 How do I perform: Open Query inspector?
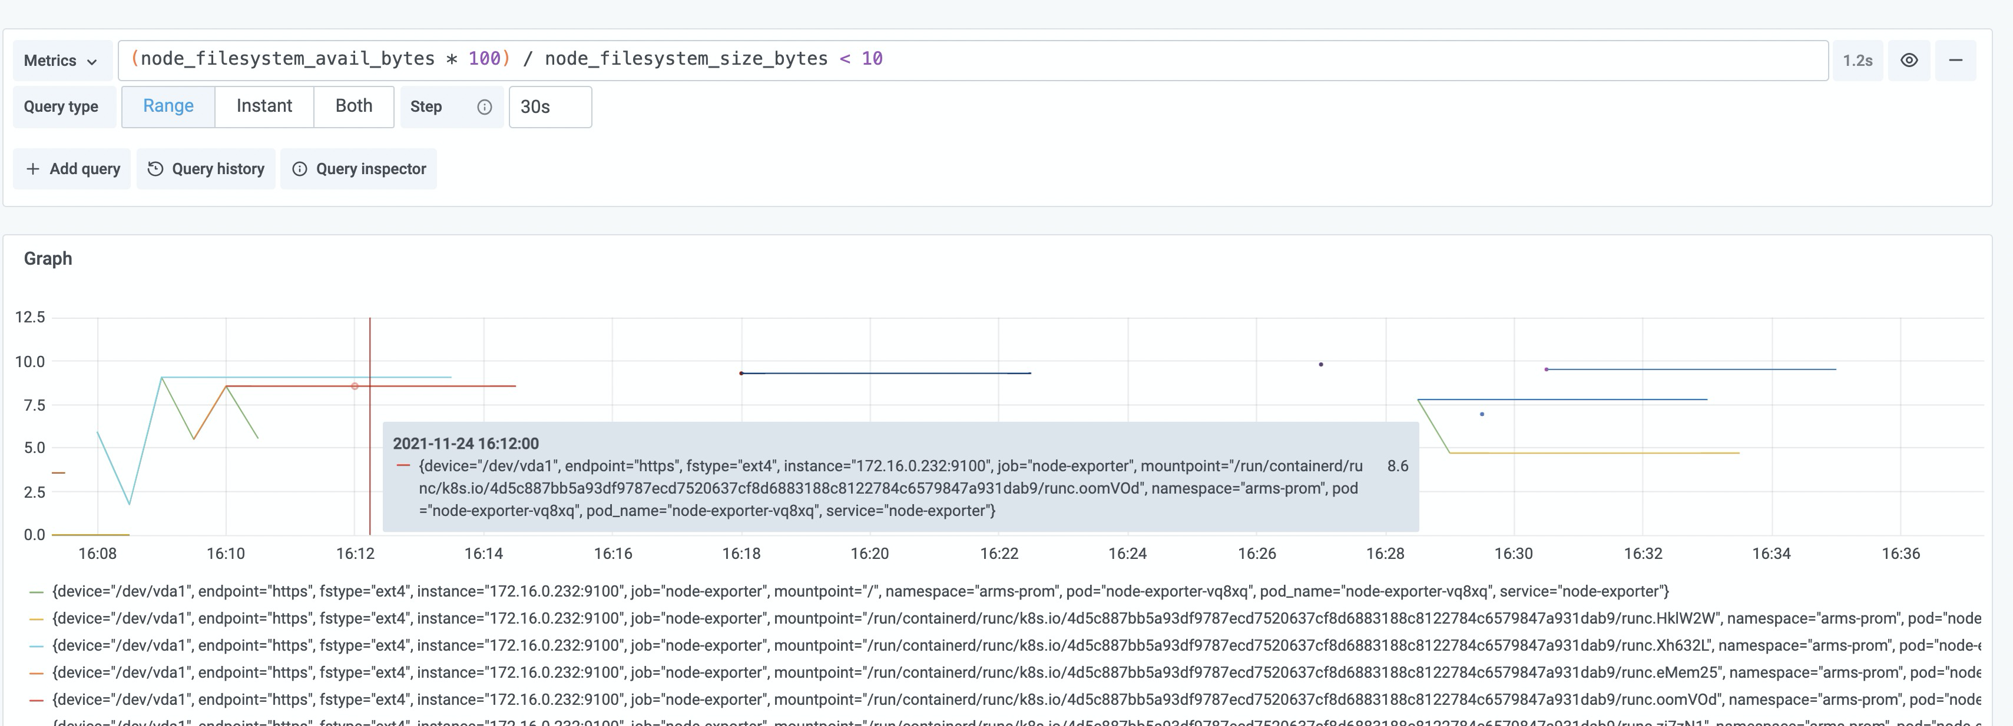point(359,169)
